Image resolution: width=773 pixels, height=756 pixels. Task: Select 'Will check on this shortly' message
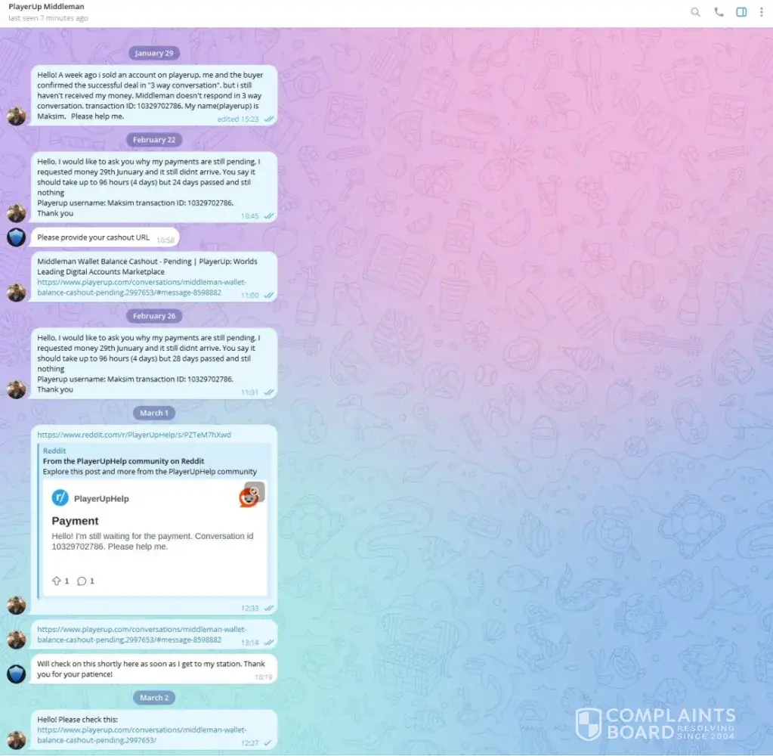click(x=153, y=669)
